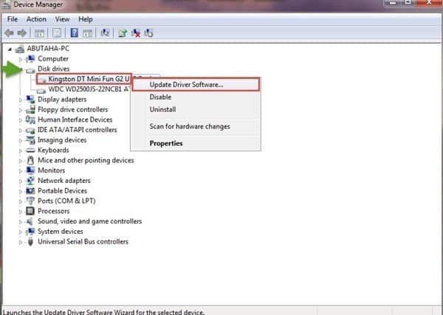Viewport: 443px width, 315px height.
Task: Select the Keyboards label
Action: pyautogui.click(x=53, y=150)
